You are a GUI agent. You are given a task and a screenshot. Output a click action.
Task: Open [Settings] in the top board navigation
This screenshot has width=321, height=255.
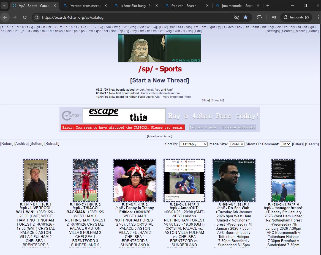(x=273, y=31)
